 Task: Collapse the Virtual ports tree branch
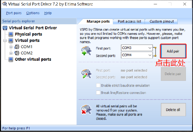(5, 40)
